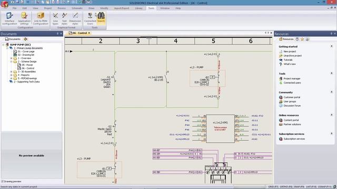Expand the 4 - Reports folder

coord(11,75)
